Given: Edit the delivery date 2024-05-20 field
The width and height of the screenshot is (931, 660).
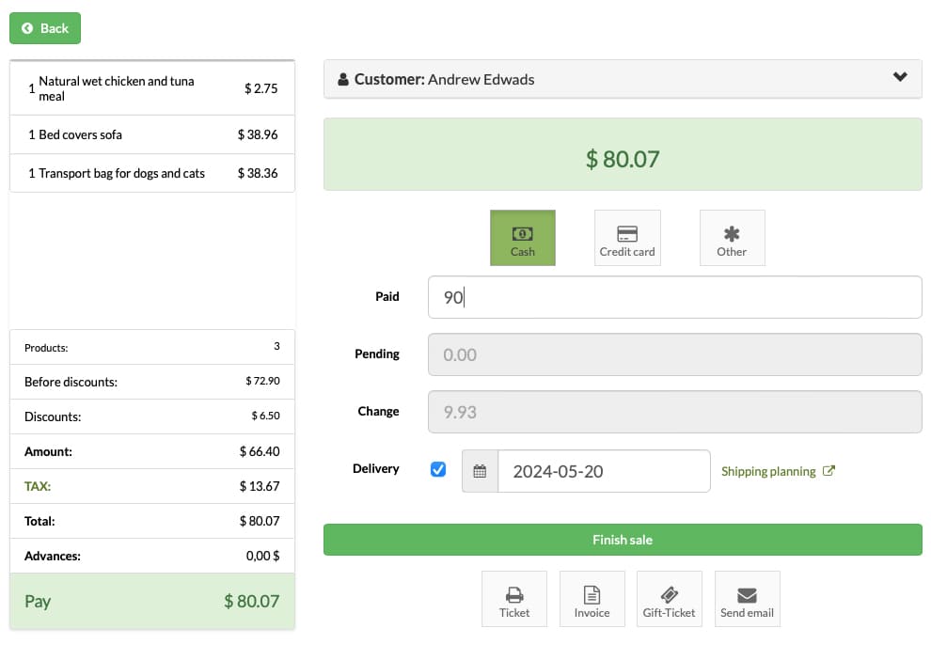Looking at the screenshot, I should (604, 471).
